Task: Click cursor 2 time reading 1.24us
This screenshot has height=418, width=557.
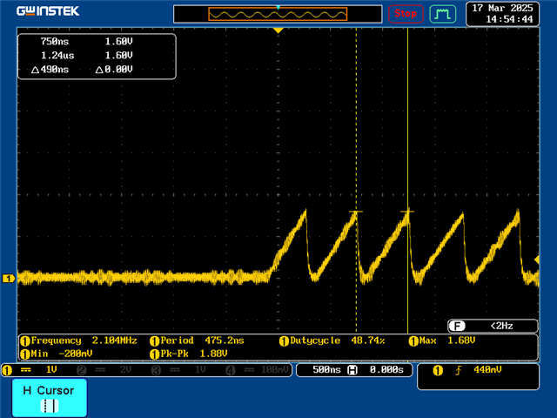Action: click(x=57, y=56)
